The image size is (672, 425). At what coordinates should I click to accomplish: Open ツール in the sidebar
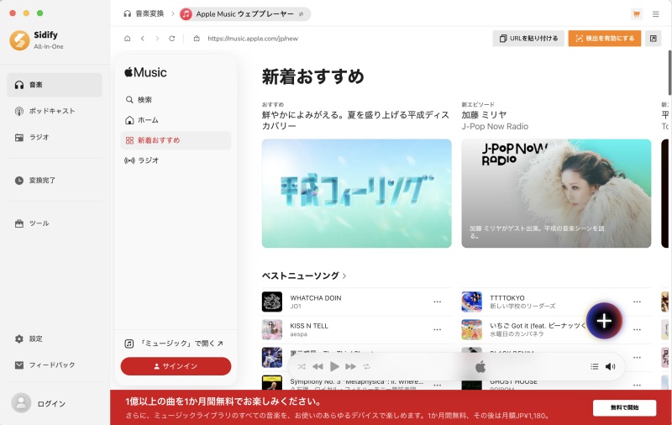[x=55, y=223]
